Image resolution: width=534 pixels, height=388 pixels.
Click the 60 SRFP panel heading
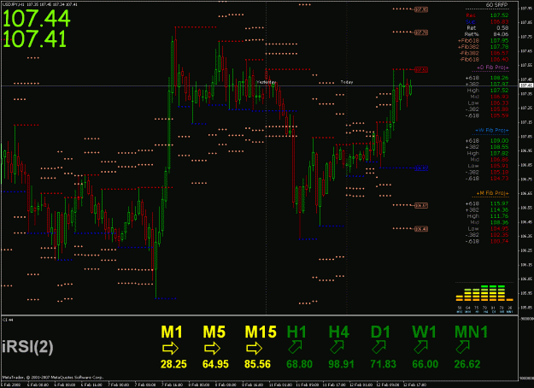[x=496, y=5]
